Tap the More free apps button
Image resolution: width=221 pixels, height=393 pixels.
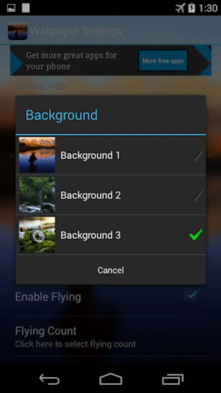pyautogui.click(x=163, y=61)
